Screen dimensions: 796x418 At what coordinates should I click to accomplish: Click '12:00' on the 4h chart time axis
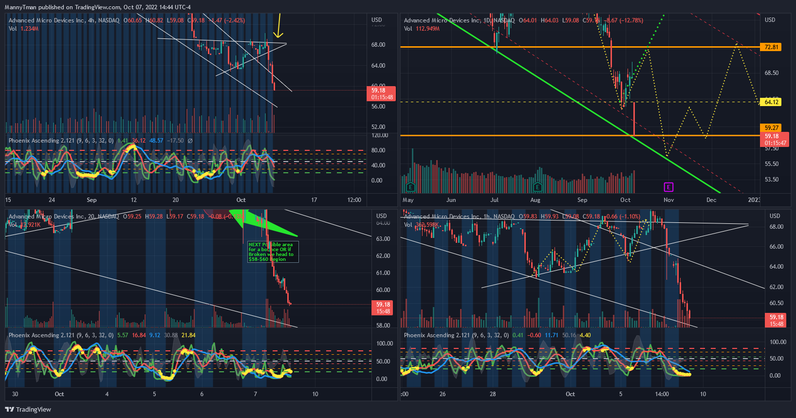(354, 200)
